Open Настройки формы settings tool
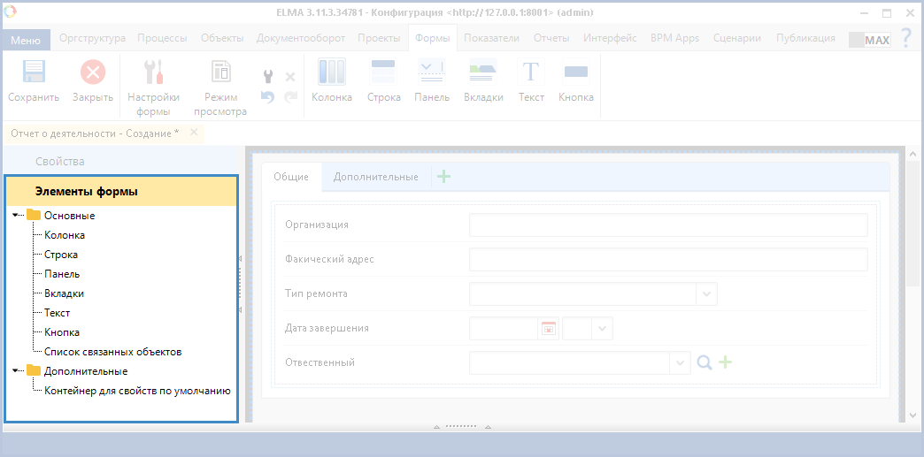 (153, 72)
